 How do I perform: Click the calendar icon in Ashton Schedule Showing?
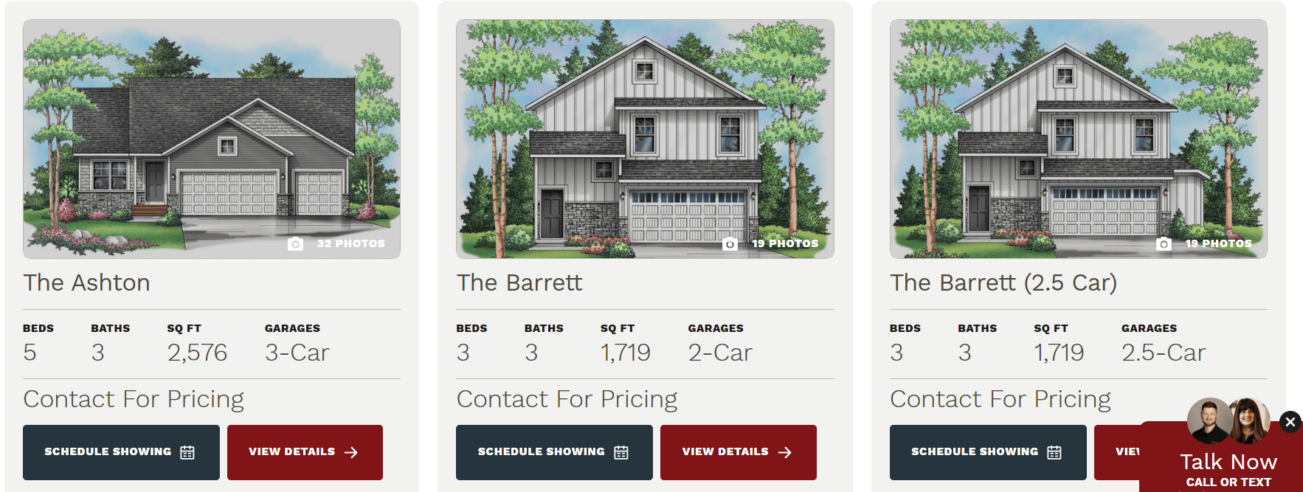click(x=187, y=452)
